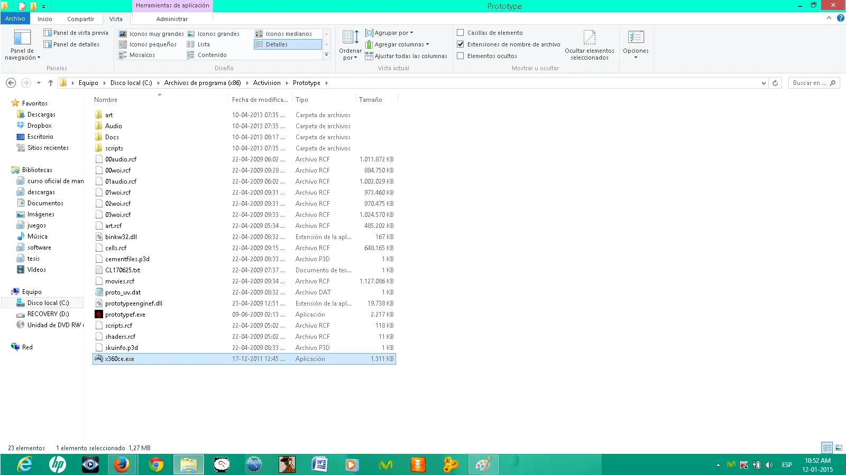846x475 pixels.
Task: Open the HP application in the taskbar
Action: click(57, 464)
